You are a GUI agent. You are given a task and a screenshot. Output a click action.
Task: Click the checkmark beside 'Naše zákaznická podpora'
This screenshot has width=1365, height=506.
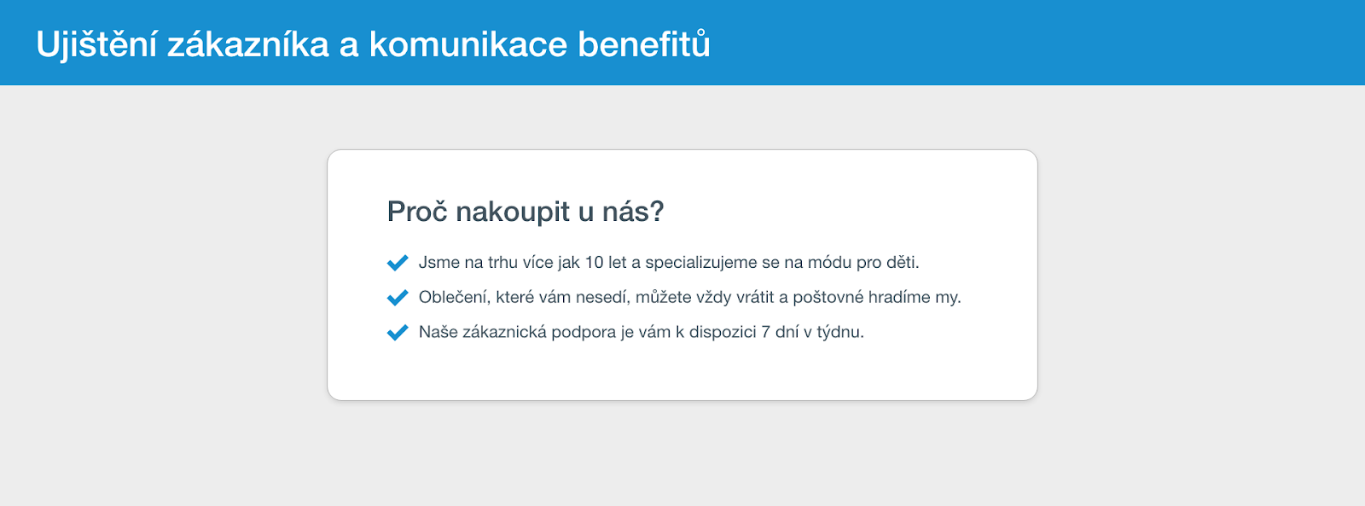pos(398,333)
